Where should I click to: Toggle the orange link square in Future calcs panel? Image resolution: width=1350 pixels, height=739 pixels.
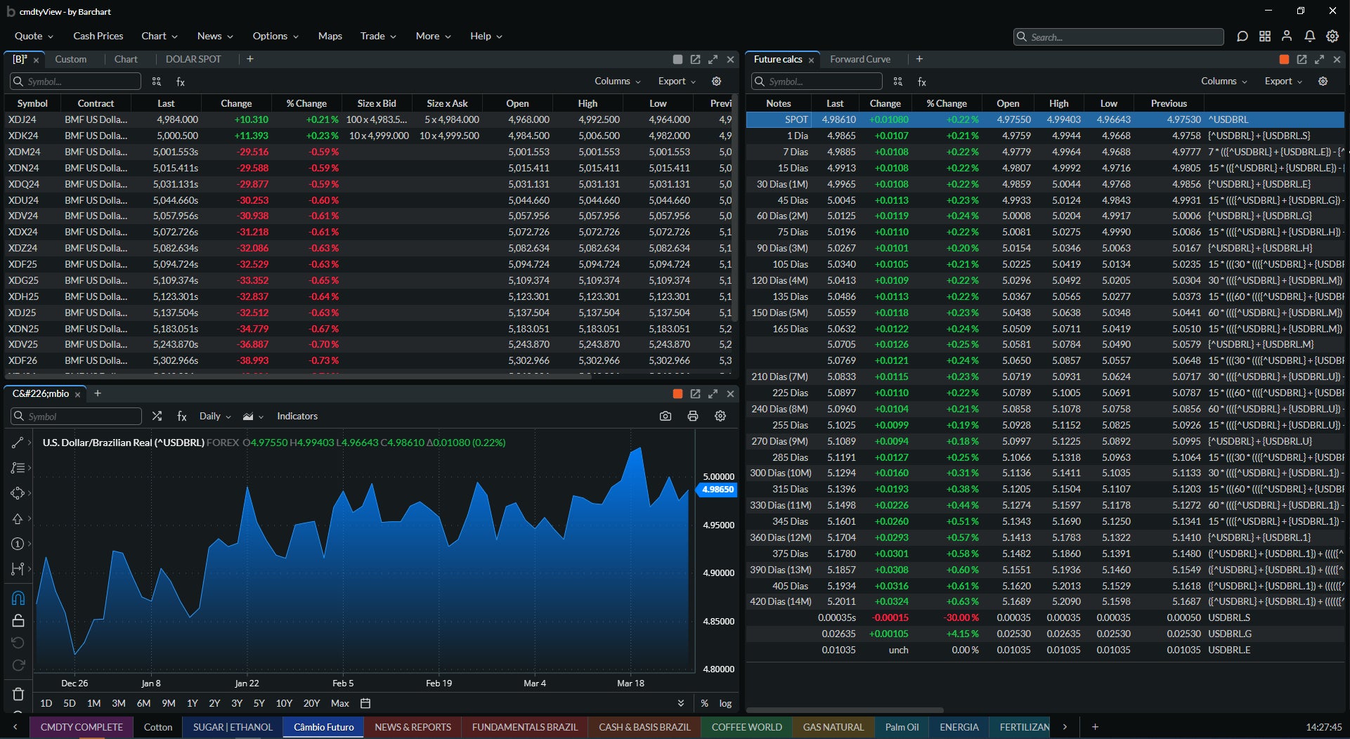tap(1284, 60)
